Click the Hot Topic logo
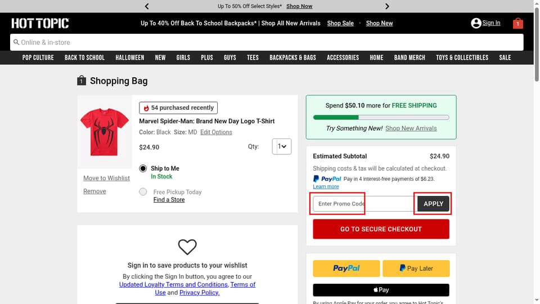The width and height of the screenshot is (540, 304). [40, 23]
